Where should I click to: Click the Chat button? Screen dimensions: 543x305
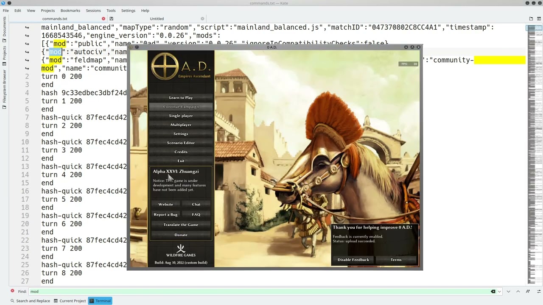pyautogui.click(x=196, y=204)
